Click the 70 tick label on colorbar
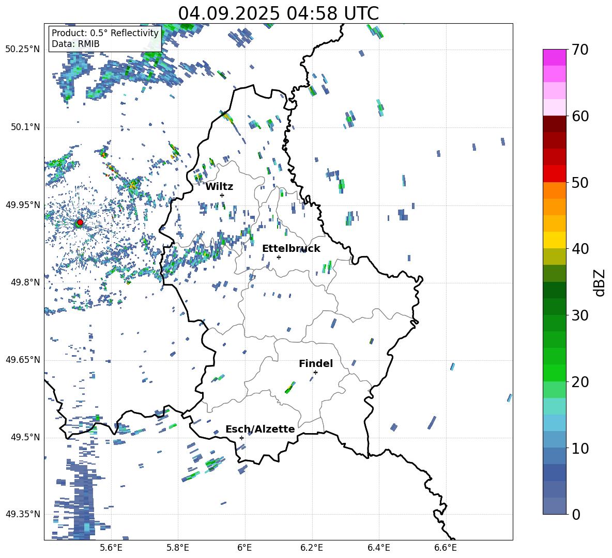The height and width of the screenshot is (558, 612). coord(579,50)
